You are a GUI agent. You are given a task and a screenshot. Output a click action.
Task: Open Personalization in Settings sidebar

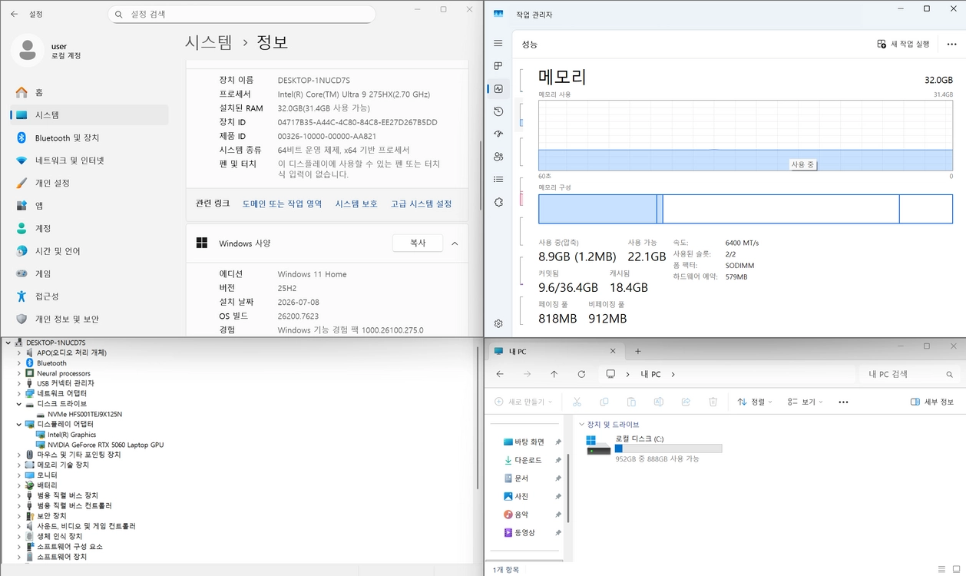pyautogui.click(x=89, y=183)
